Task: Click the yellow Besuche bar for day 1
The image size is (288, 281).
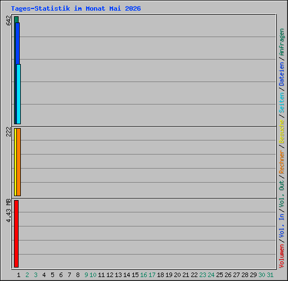Action: coord(15,162)
